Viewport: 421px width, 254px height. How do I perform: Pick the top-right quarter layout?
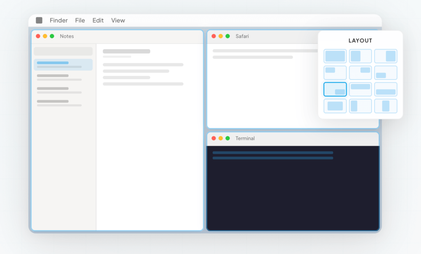pyautogui.click(x=360, y=73)
